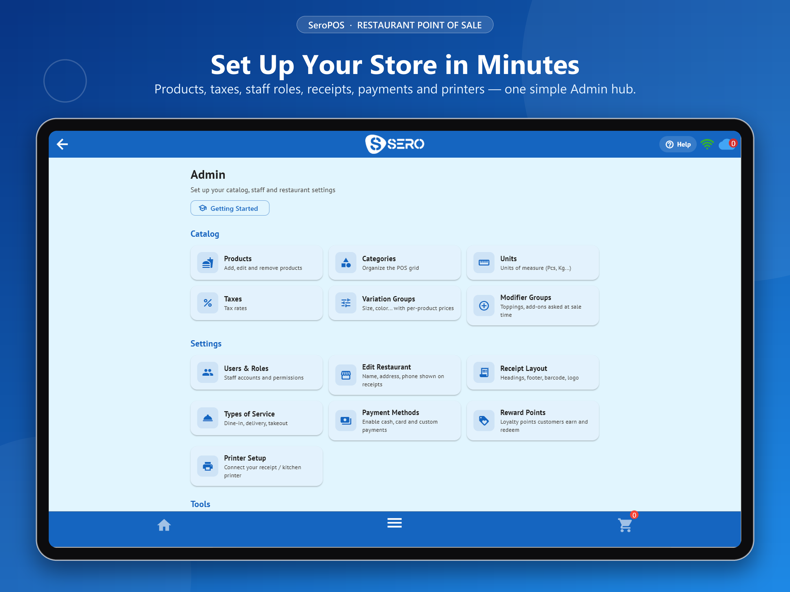This screenshot has width=790, height=592.
Task: Click the Variation Groups sliders icon
Action: point(346,303)
